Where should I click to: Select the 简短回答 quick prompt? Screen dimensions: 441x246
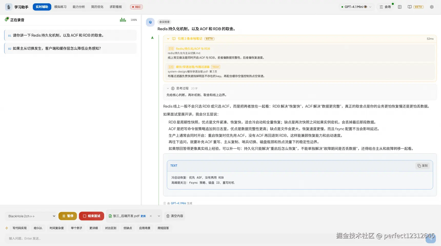click(163, 228)
